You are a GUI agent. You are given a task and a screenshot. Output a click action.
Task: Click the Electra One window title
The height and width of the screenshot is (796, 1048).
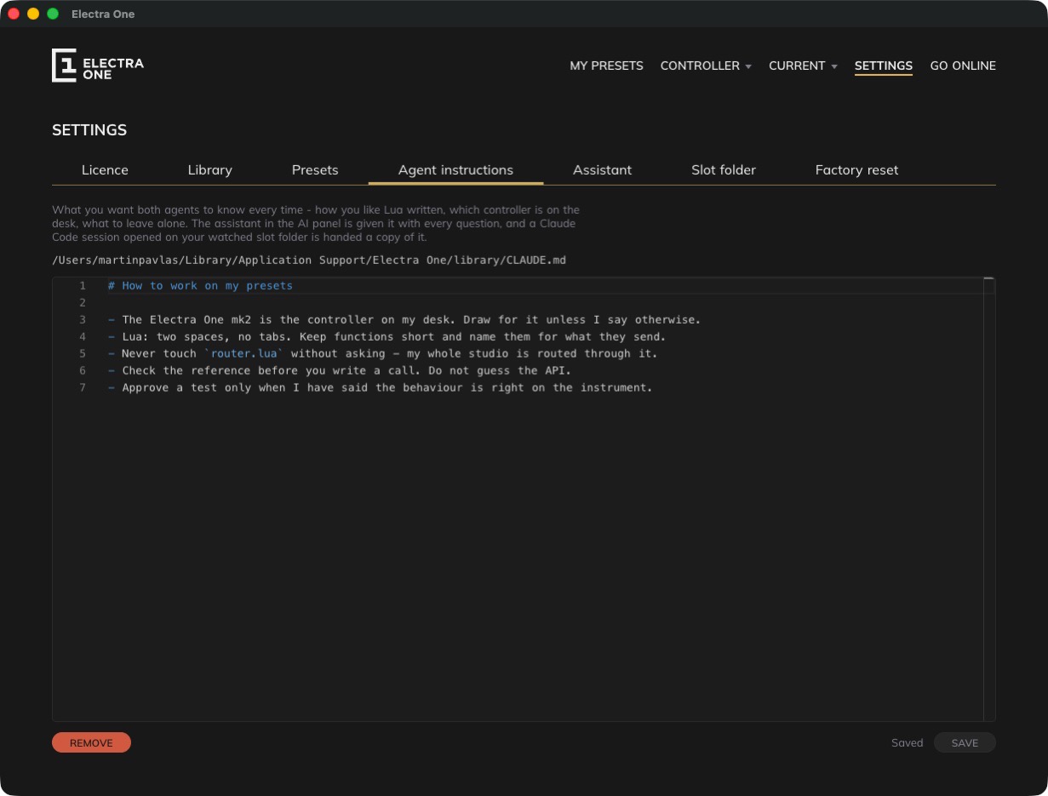(103, 14)
